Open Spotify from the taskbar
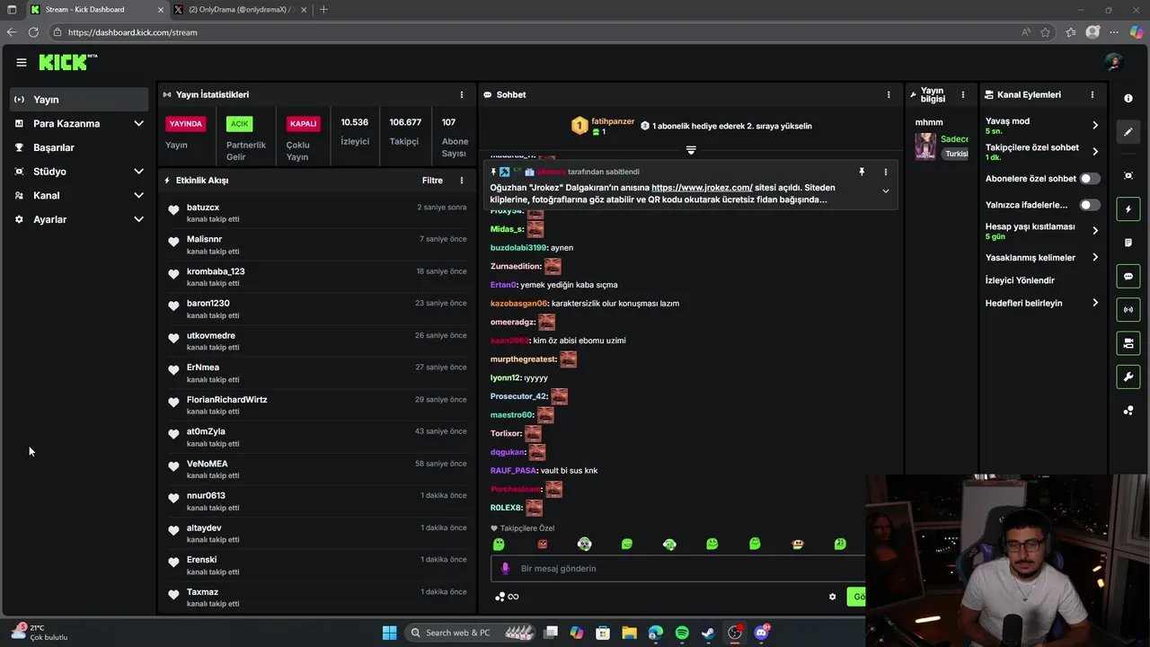1150x647 pixels. point(682,633)
